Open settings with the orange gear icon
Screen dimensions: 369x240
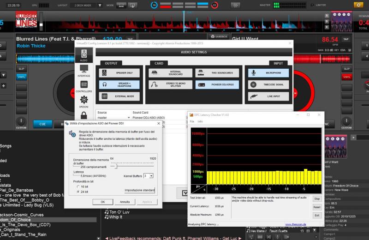coord(358,5)
